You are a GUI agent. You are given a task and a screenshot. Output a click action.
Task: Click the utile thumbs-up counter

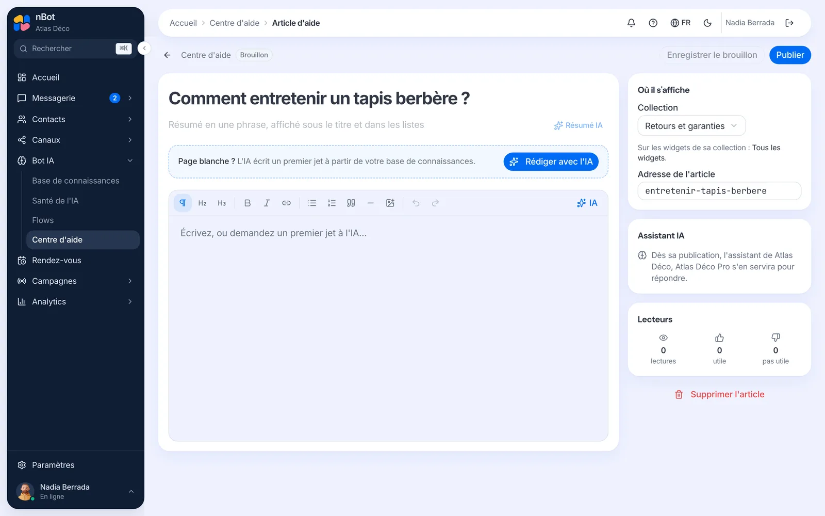click(719, 349)
